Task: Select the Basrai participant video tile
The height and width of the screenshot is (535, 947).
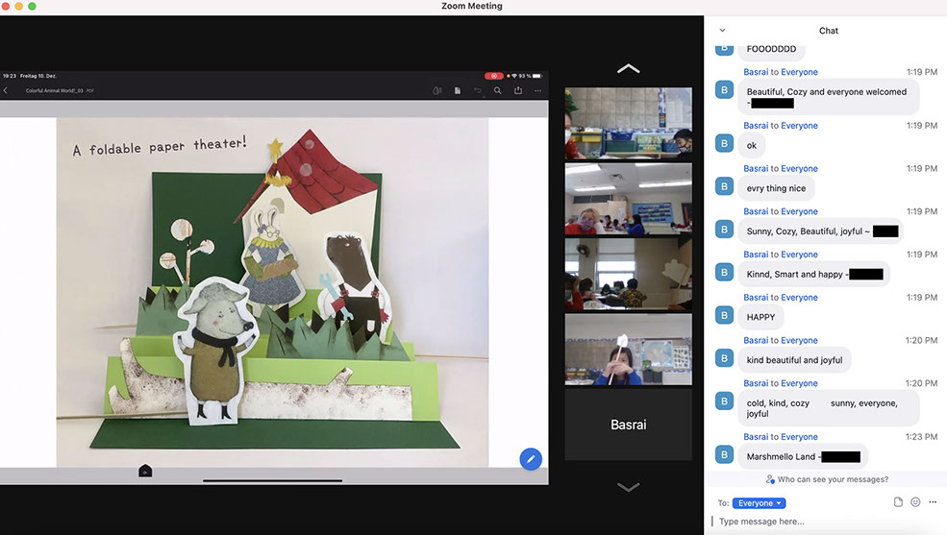Action: (628, 424)
